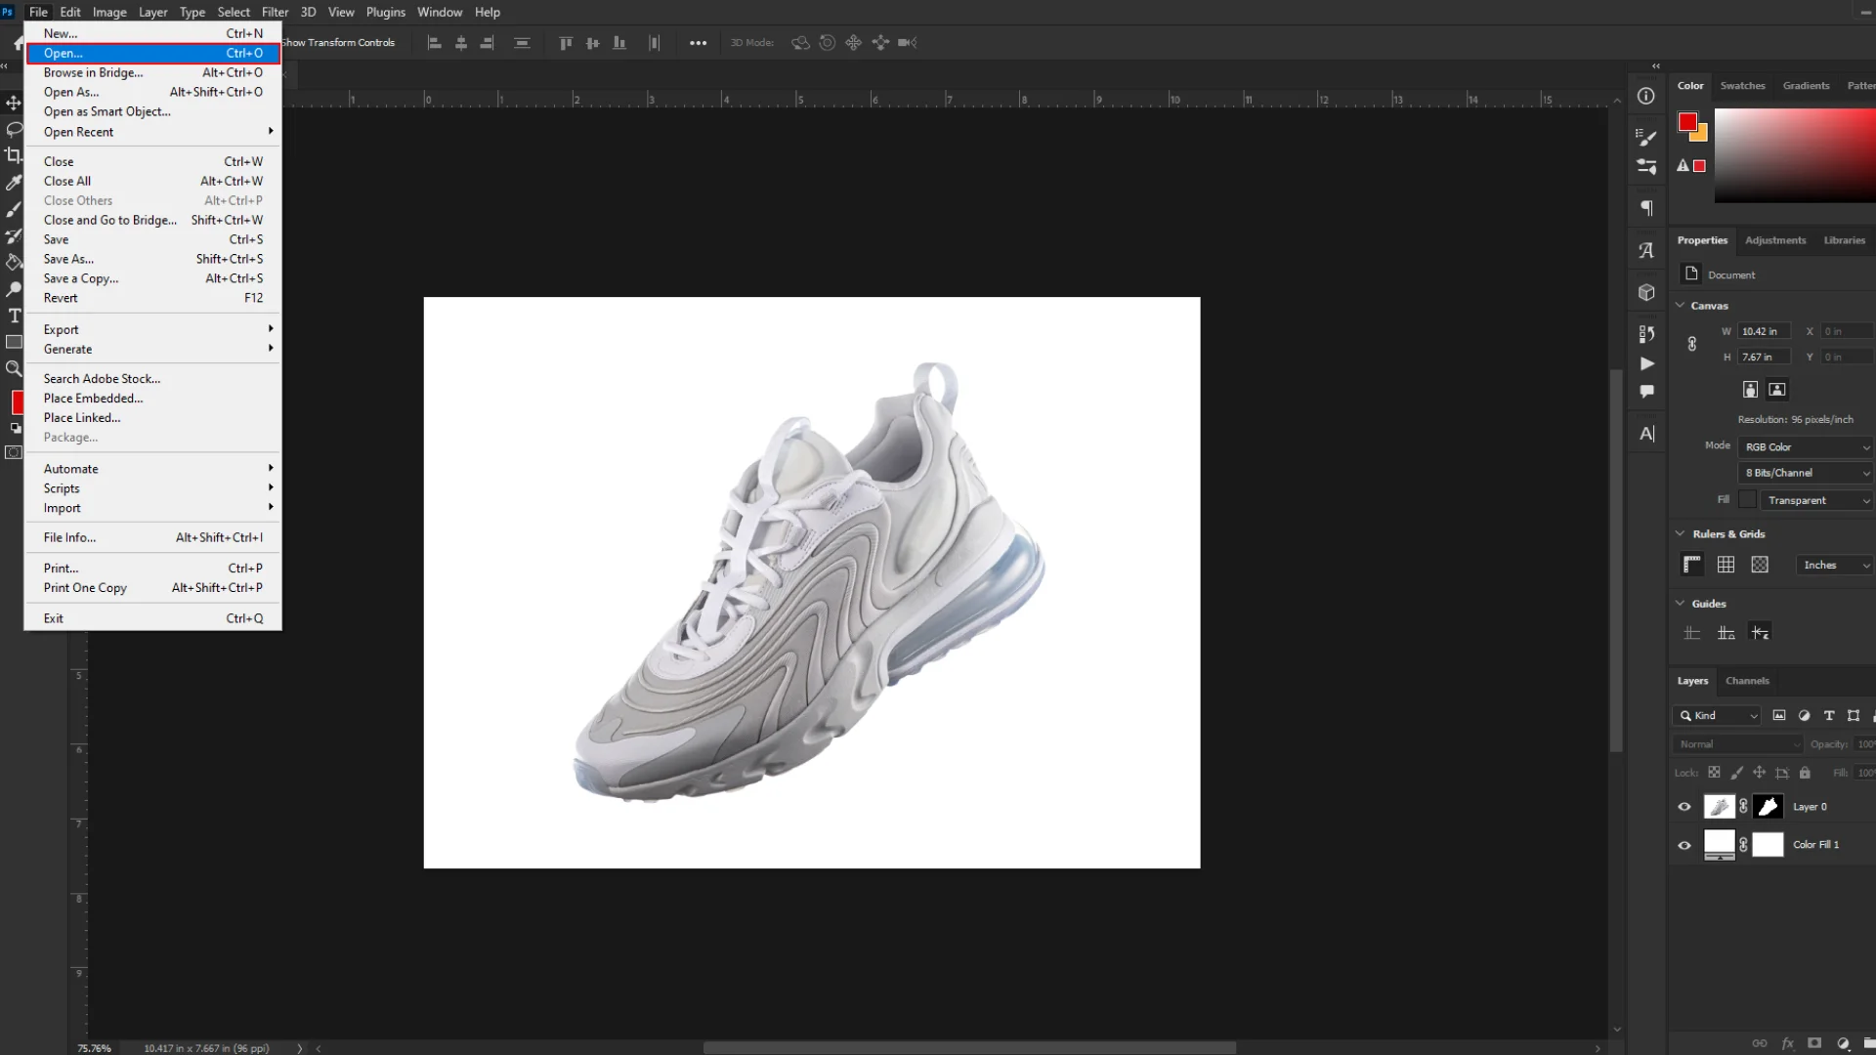
Task: Collapse the Guides section
Action: click(x=1680, y=603)
